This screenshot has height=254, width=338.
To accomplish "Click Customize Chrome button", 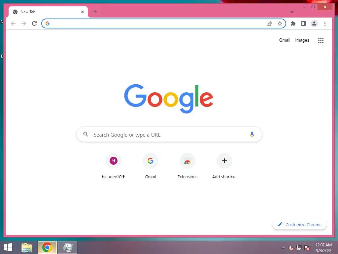I will [x=300, y=225].
